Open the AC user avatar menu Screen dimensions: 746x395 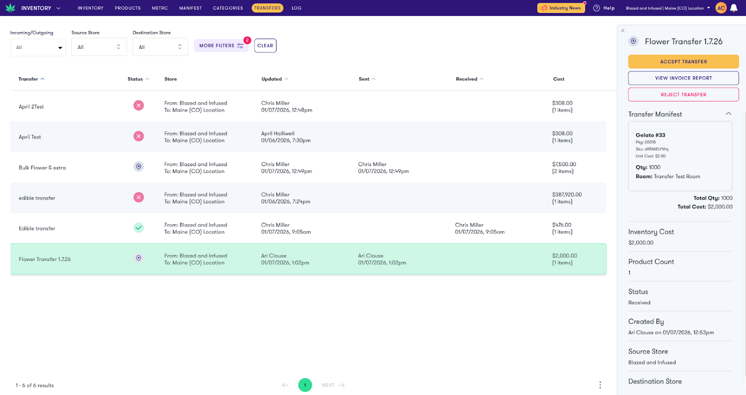coord(721,8)
